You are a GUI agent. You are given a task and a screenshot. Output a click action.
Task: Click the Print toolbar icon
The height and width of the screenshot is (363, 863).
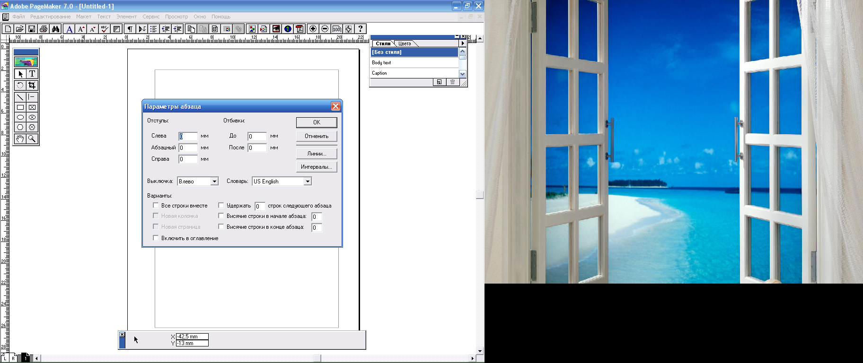click(44, 29)
